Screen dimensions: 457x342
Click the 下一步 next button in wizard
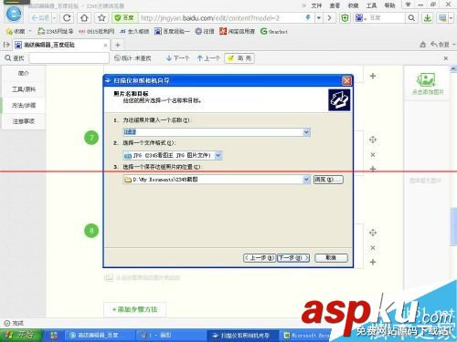click(x=293, y=258)
